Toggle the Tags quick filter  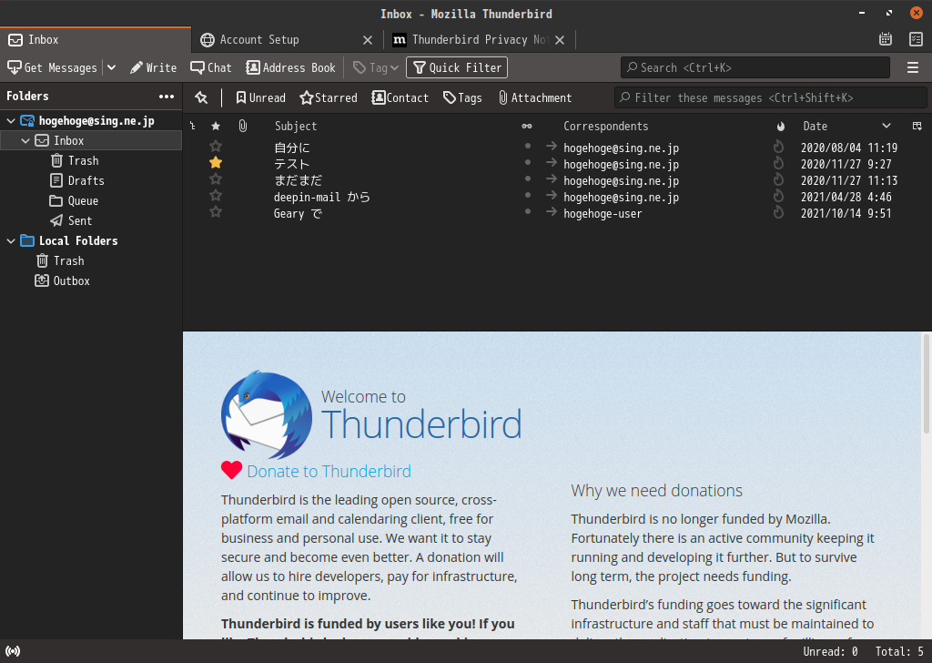462,97
